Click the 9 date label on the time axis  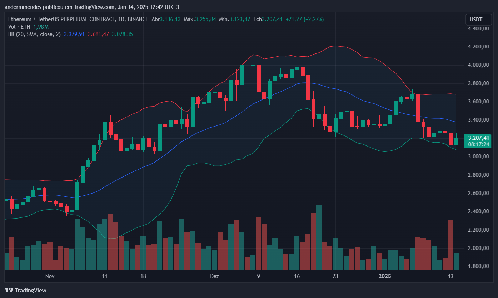tap(258, 276)
